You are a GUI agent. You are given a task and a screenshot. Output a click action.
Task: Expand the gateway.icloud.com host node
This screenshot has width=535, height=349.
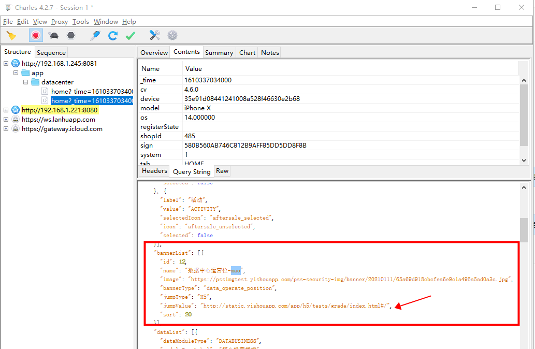(x=6, y=128)
